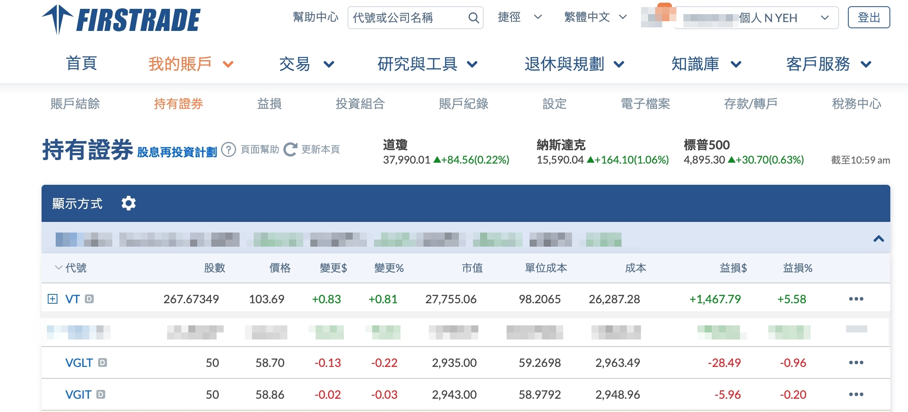Image resolution: width=908 pixels, height=412 pixels.
Task: Open the three-dot menu for VGIT row
Action: pyautogui.click(x=856, y=394)
